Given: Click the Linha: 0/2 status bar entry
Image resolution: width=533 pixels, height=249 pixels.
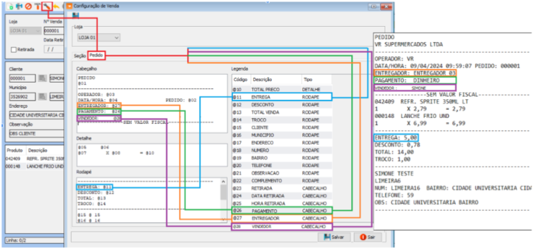Looking at the screenshot, I should point(16,240).
